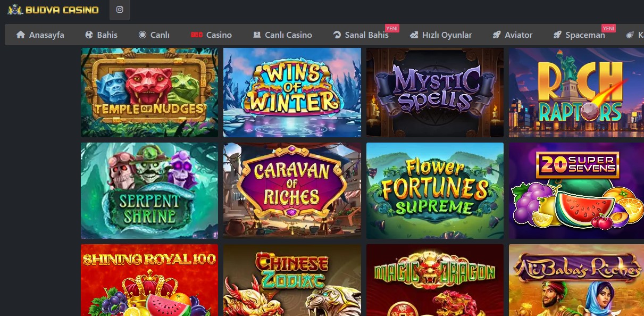Image resolution: width=644 pixels, height=316 pixels.
Task: Open Canlı Casino section
Action: (282, 35)
